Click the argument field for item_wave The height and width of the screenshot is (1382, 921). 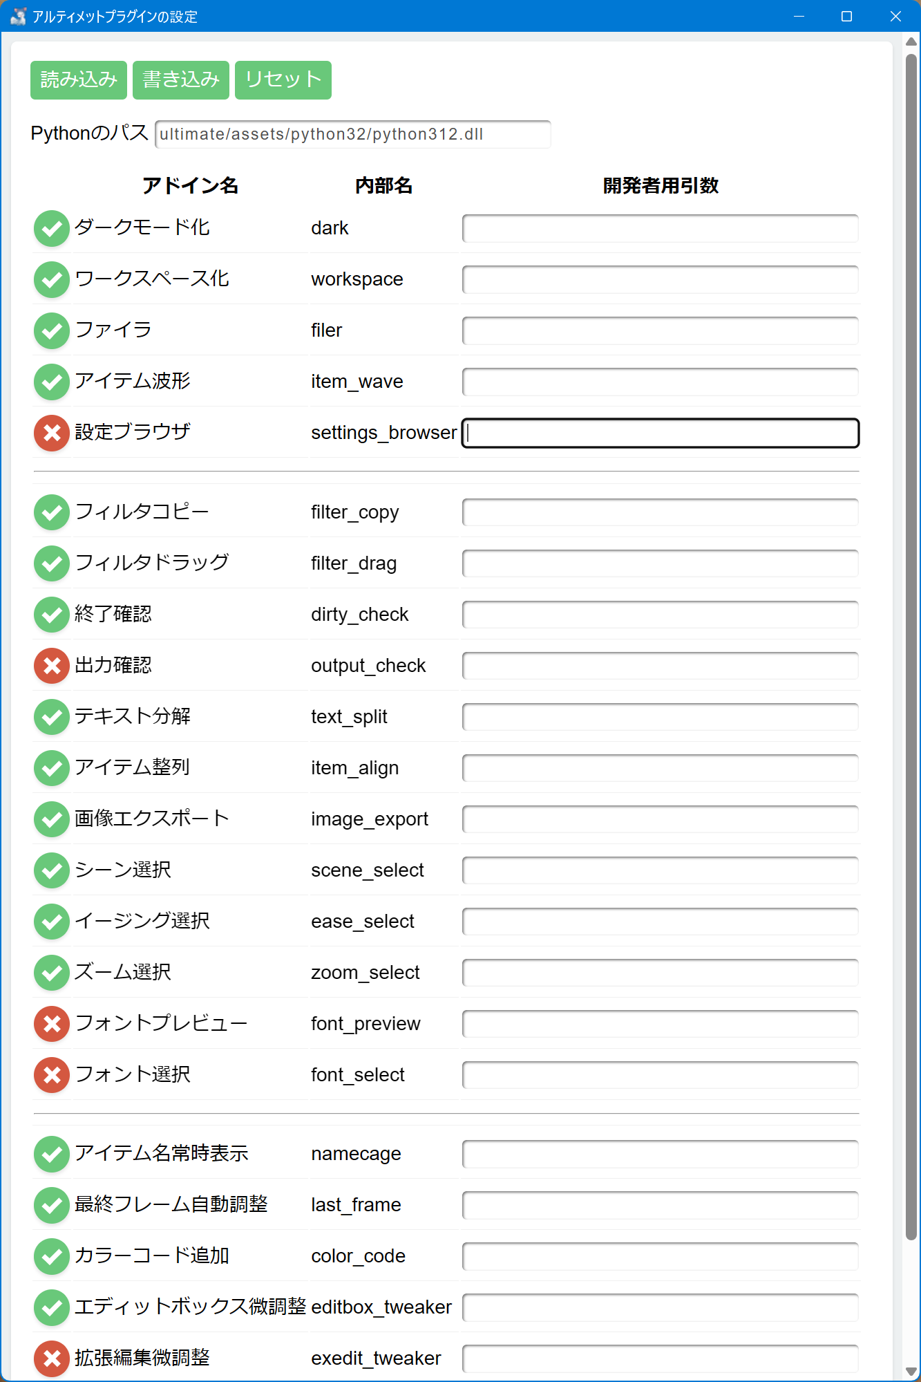click(661, 382)
